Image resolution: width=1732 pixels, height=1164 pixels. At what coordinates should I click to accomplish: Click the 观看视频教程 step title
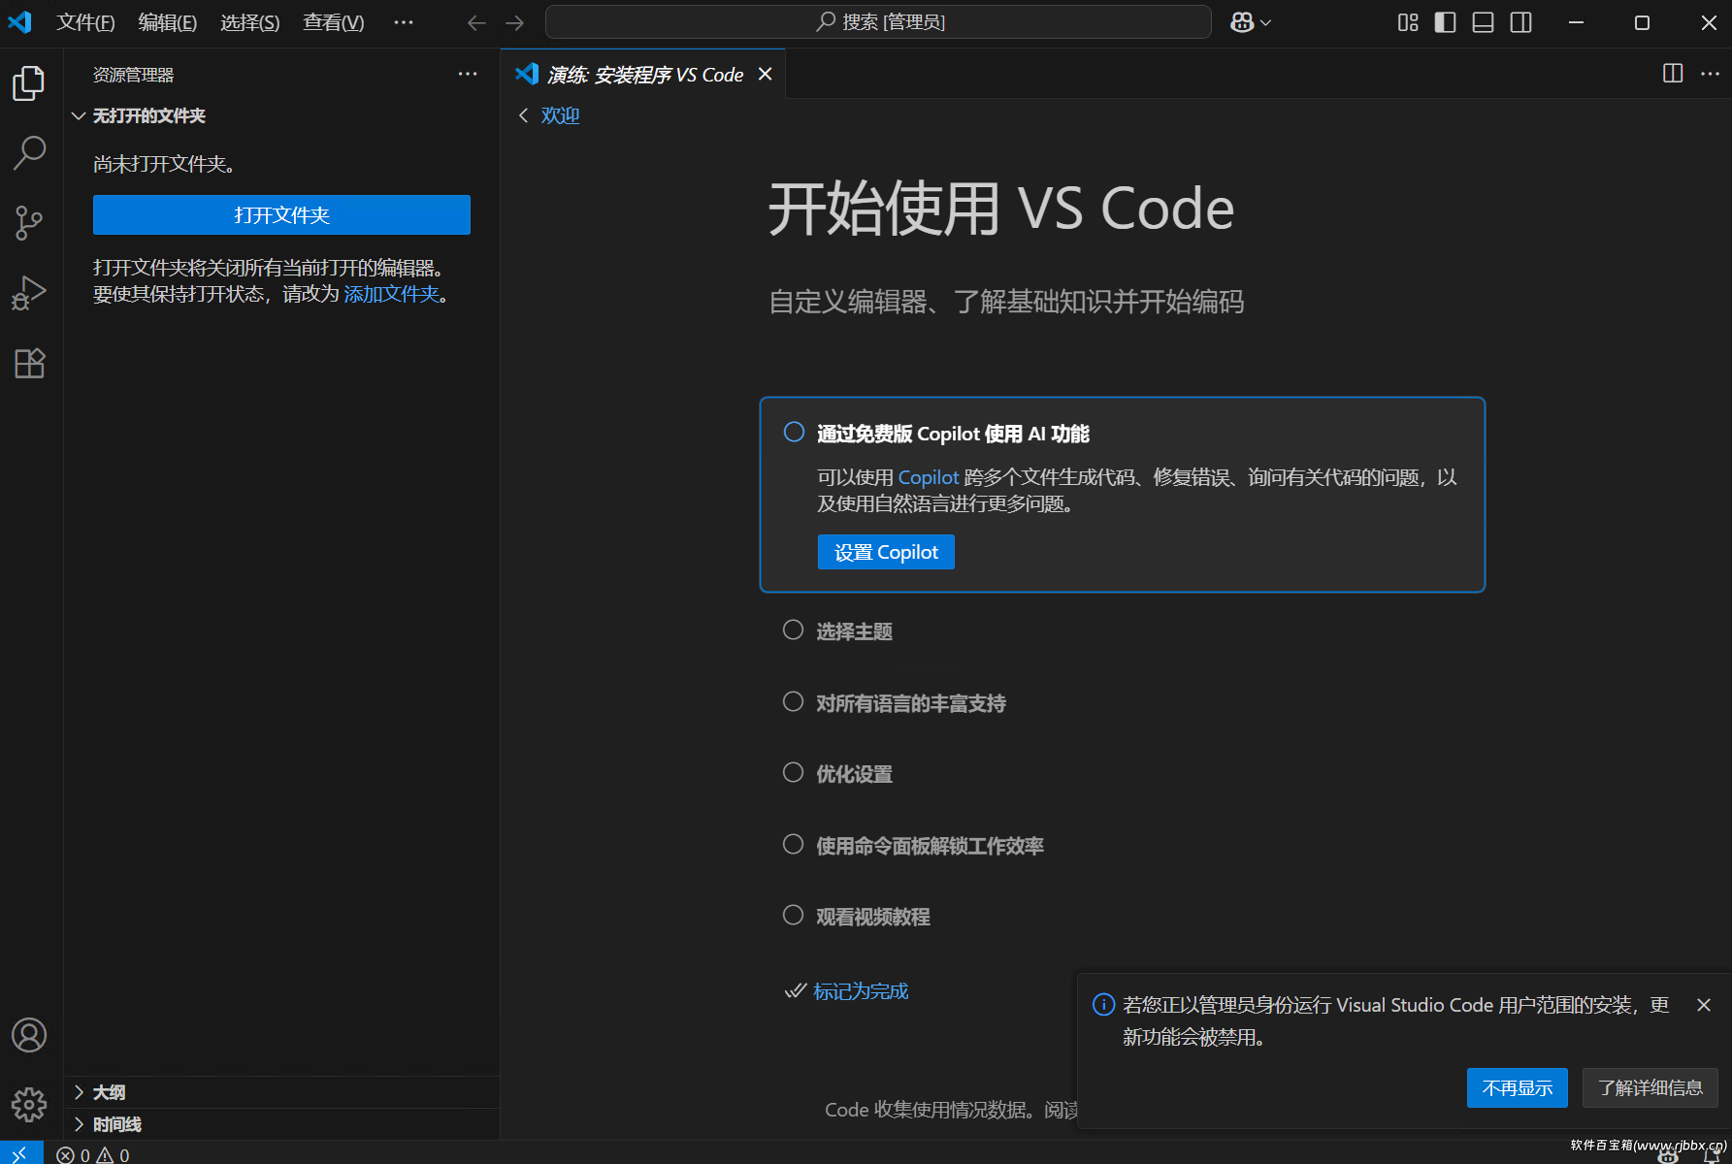(873, 917)
